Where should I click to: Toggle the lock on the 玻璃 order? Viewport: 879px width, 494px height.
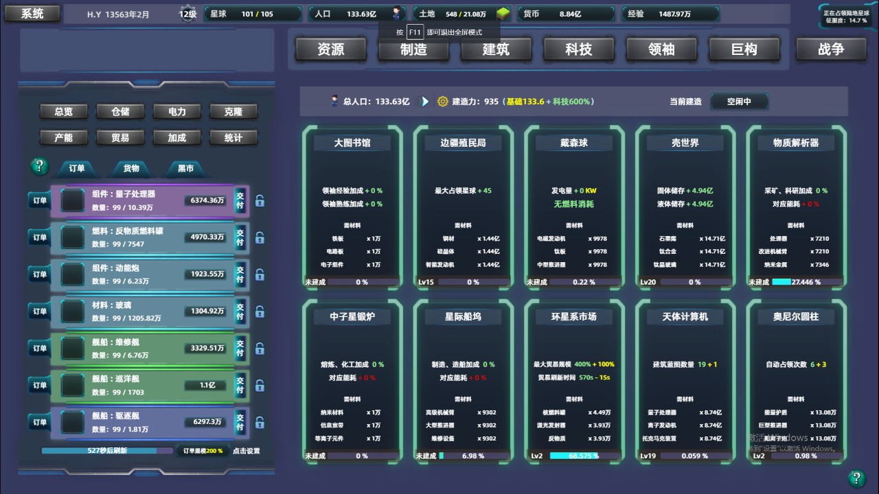pos(260,311)
